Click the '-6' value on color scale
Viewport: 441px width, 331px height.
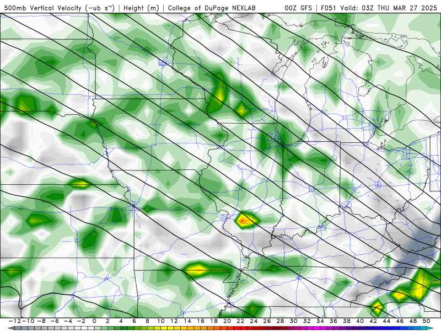tap(54, 321)
